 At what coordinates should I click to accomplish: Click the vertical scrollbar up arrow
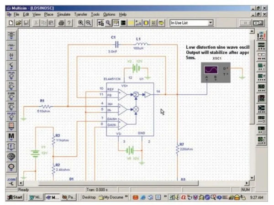[x=252, y=31]
